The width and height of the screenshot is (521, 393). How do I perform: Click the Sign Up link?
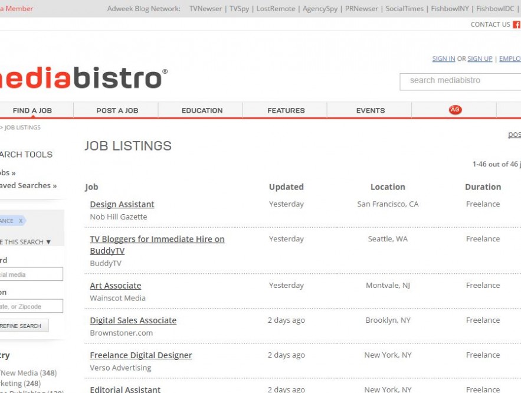480,59
